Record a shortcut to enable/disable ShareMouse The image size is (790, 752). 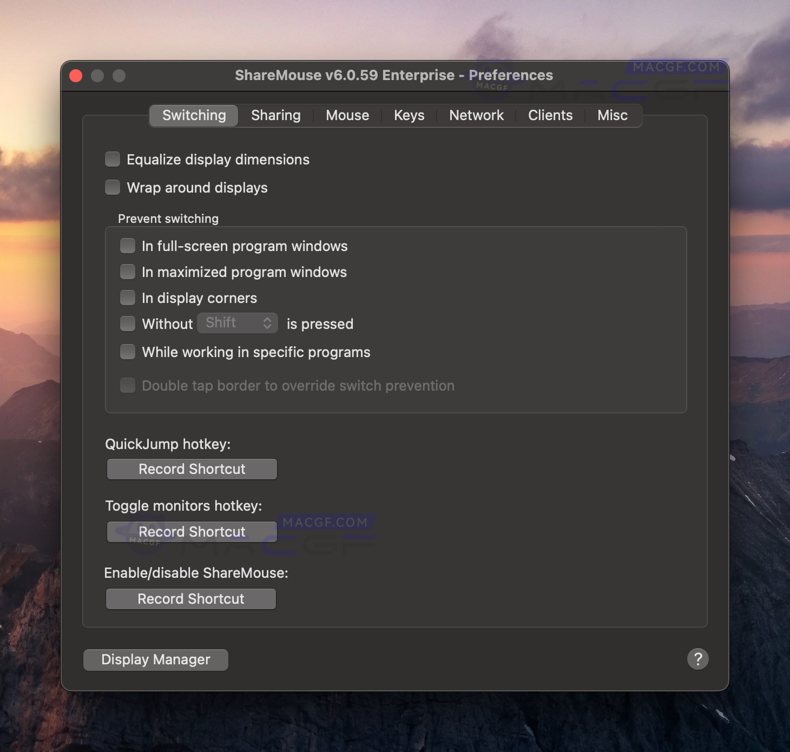[x=190, y=599]
